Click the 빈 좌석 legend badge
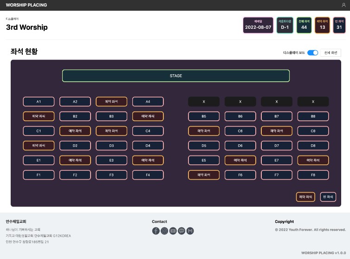 pos(328,197)
